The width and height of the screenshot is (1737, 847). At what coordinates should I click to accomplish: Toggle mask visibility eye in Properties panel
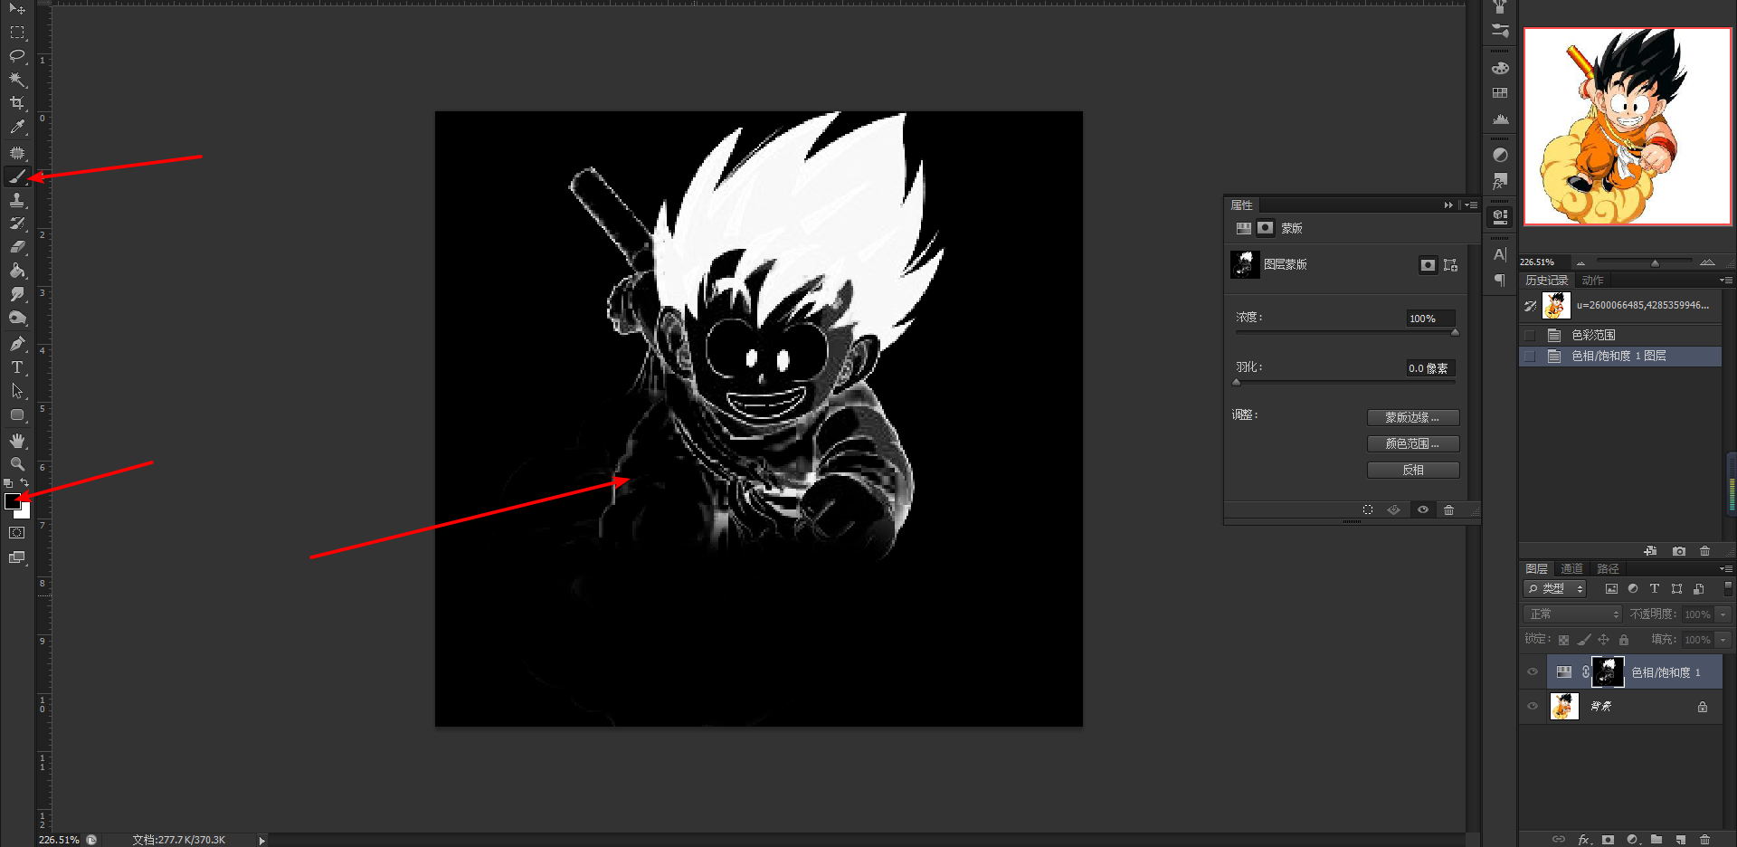(1423, 510)
